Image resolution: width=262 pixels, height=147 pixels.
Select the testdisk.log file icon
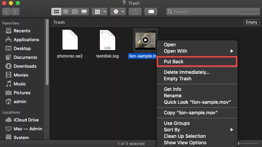coord(107,40)
